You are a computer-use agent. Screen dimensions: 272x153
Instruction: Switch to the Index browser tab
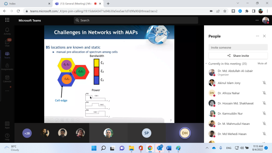[x=26, y=4]
